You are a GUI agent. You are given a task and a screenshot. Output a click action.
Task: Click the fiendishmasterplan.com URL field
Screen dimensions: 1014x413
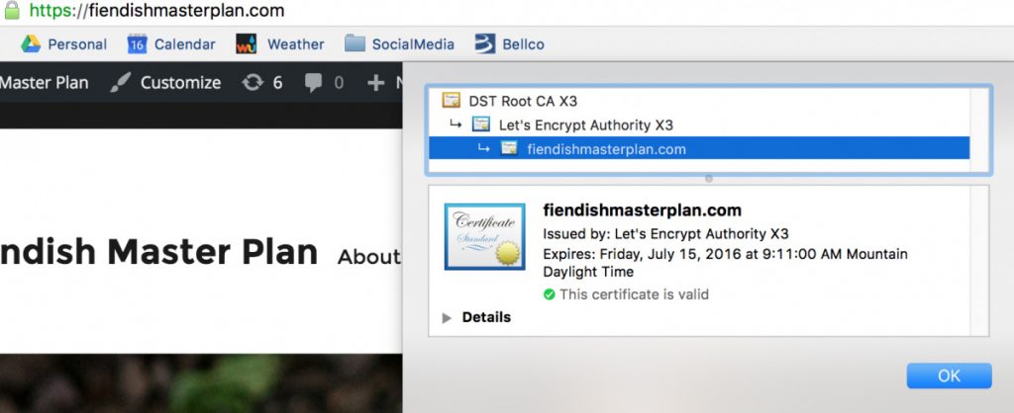pyautogui.click(x=157, y=10)
